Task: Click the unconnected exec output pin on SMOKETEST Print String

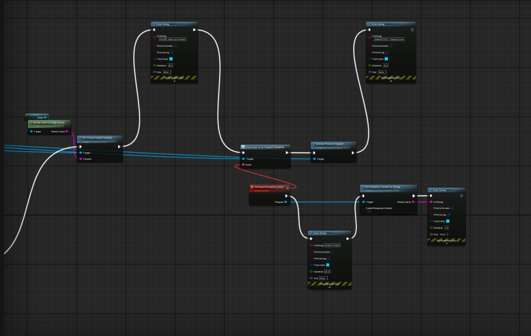Action: 412,30
